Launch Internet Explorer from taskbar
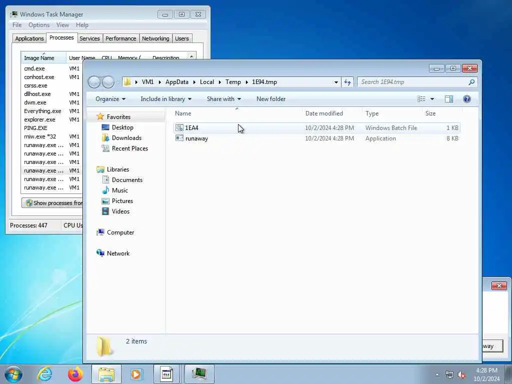 44,374
